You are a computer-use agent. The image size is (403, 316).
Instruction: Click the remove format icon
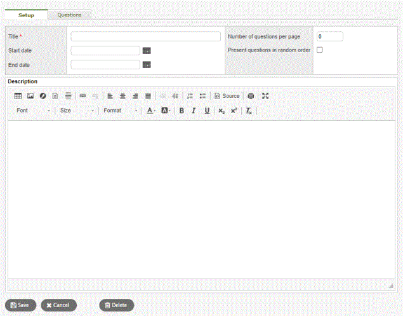click(x=249, y=111)
